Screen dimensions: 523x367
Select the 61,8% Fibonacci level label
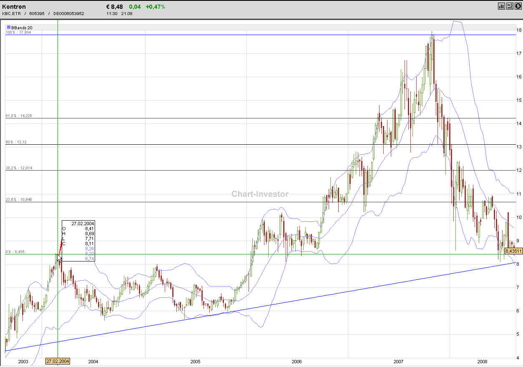point(19,116)
